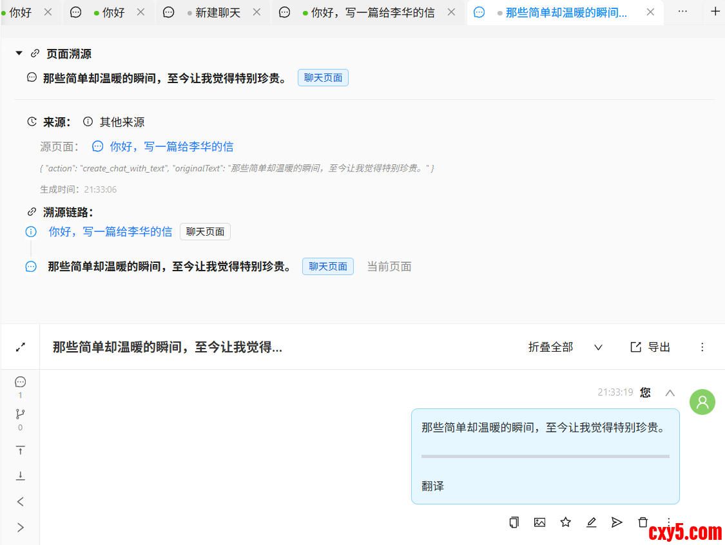The image size is (725, 545).
Task: Click the branch icon in left sidebar
Action: [x=20, y=414]
